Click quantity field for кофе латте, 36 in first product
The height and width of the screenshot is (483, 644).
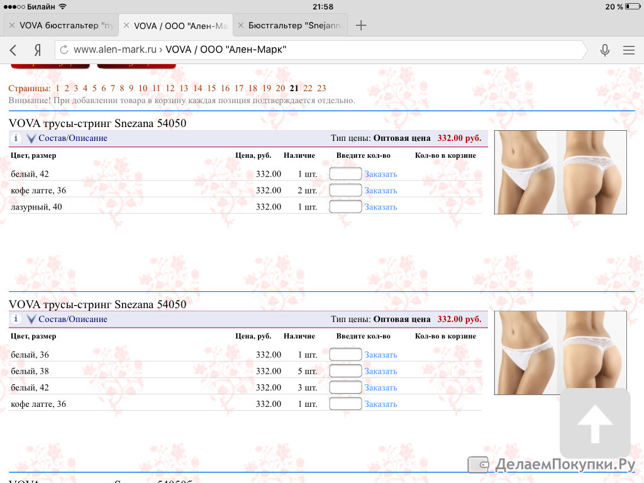345,190
